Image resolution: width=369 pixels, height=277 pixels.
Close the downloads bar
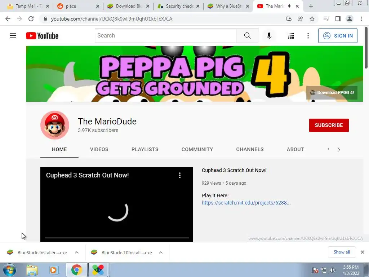tap(363, 252)
